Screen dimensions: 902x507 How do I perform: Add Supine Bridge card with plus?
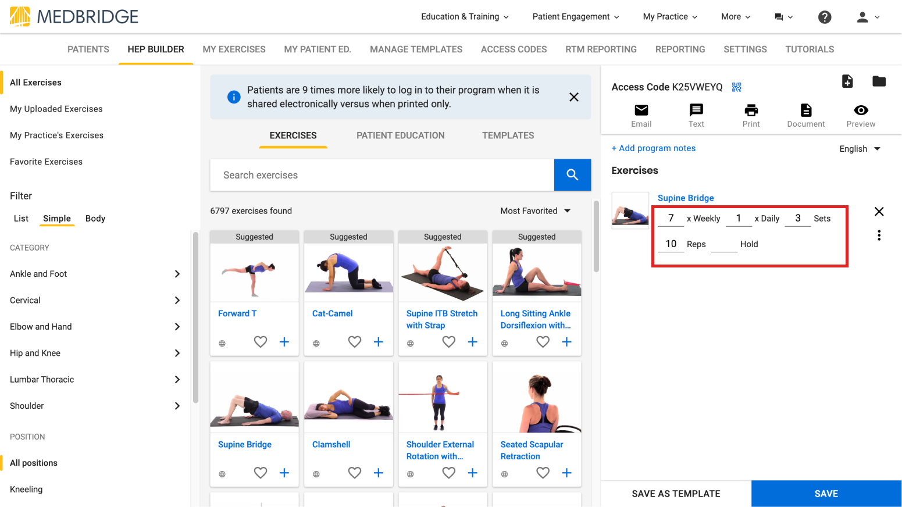pyautogui.click(x=284, y=473)
